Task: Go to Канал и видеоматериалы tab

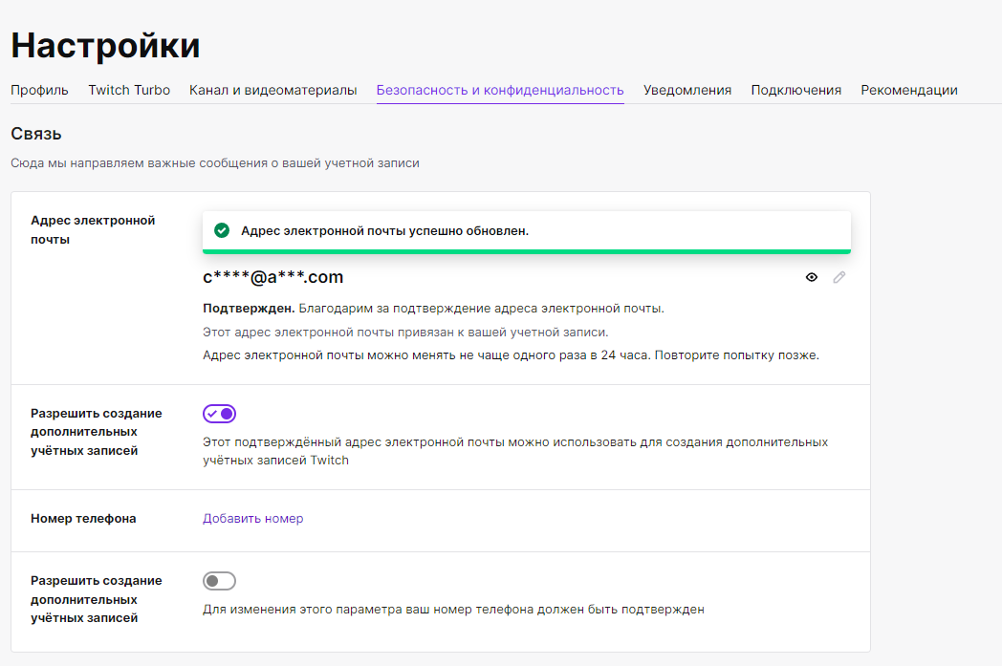Action: coord(272,90)
